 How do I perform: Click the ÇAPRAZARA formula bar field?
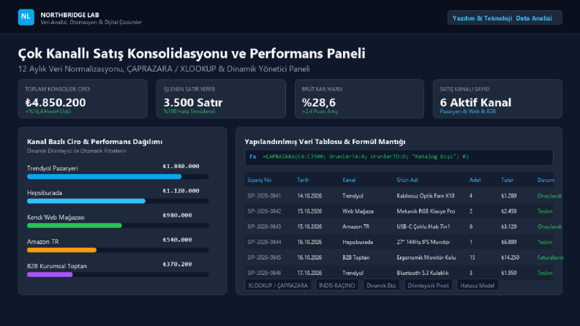[399, 157]
